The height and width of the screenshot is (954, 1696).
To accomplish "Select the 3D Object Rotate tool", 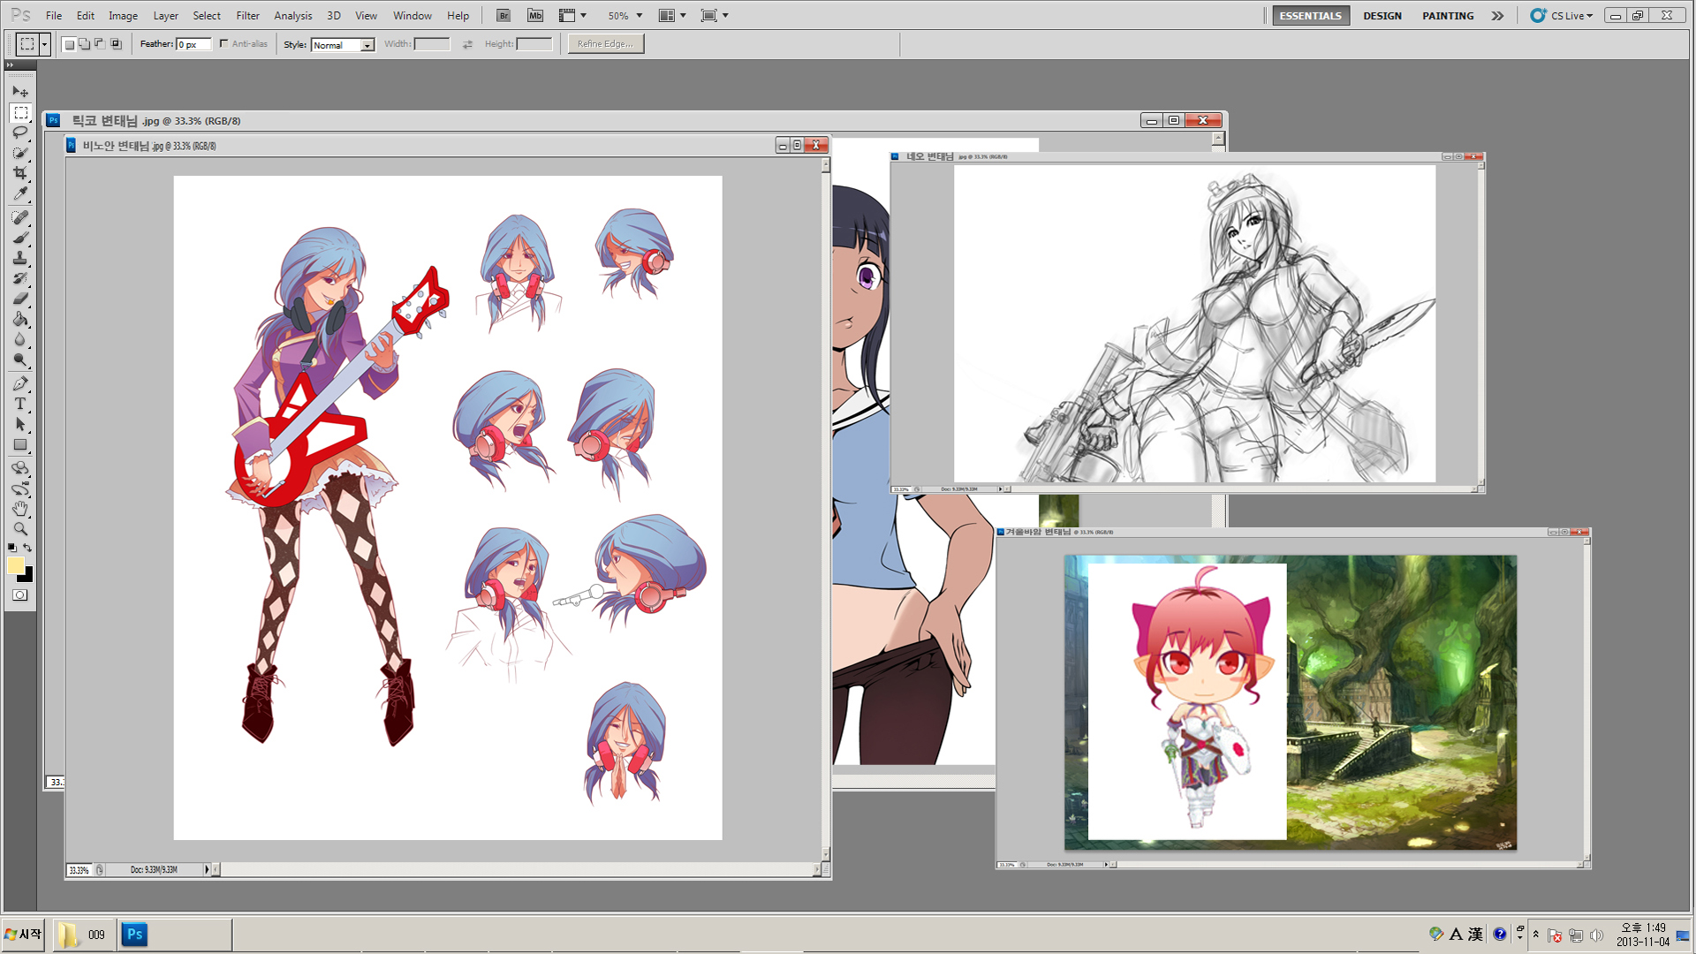I will 20,468.
